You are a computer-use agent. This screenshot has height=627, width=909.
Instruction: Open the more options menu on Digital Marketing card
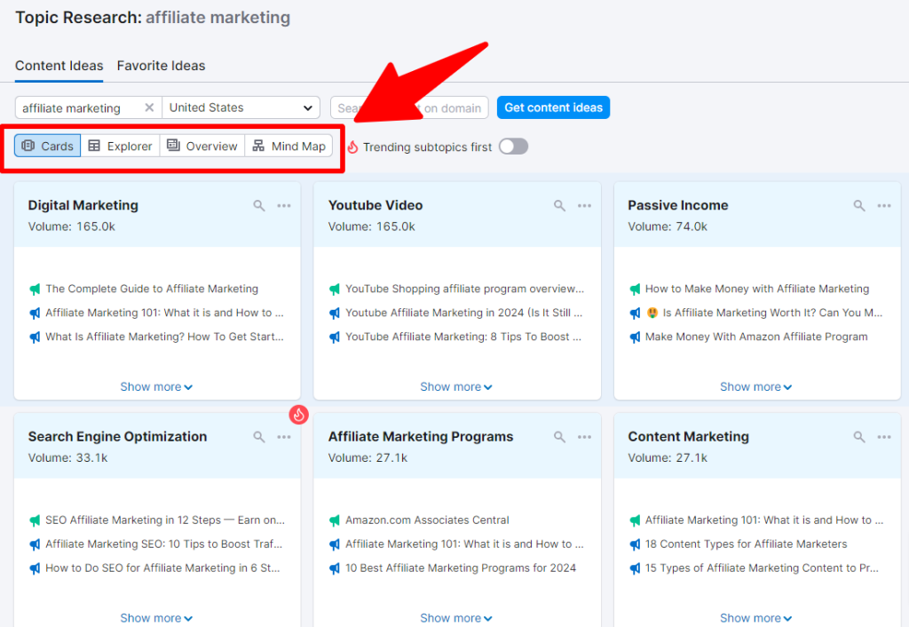(284, 206)
